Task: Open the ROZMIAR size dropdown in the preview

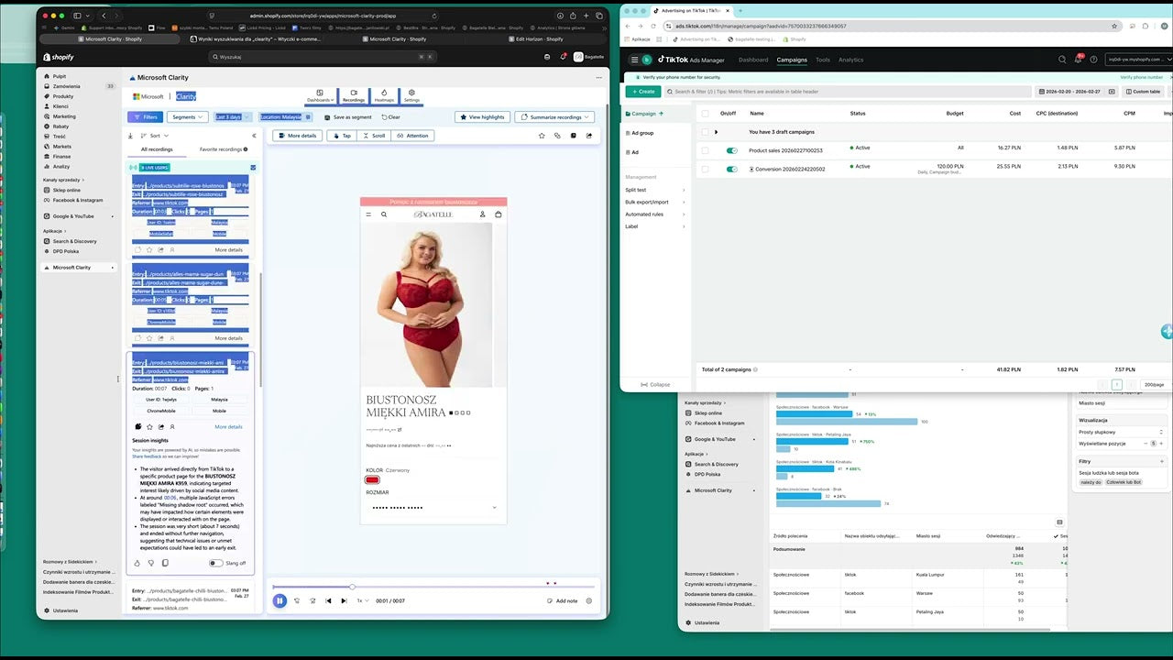Action: pos(433,507)
